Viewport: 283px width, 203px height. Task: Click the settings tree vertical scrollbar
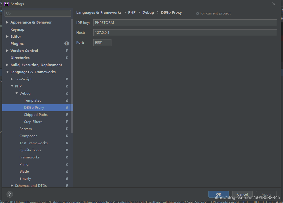(x=72, y=76)
